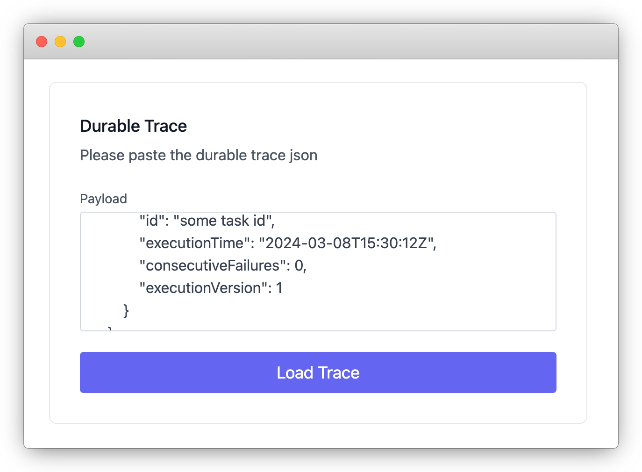The image size is (642, 472).
Task: Click the empty window title bar
Action: (327, 42)
